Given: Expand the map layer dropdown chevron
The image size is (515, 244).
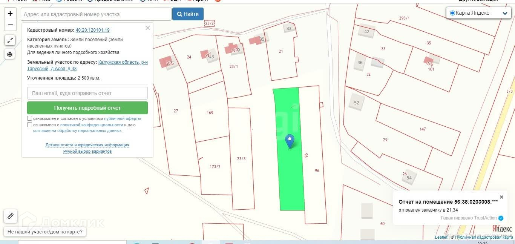Looking at the screenshot, I should [x=505, y=13].
